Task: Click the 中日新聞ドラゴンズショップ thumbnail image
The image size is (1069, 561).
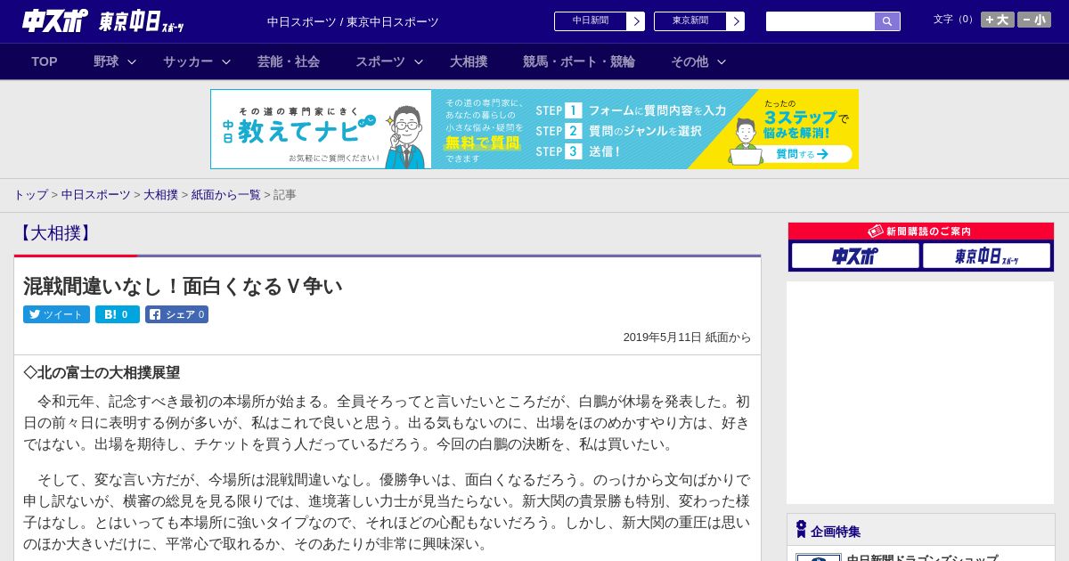Action: pos(819,557)
